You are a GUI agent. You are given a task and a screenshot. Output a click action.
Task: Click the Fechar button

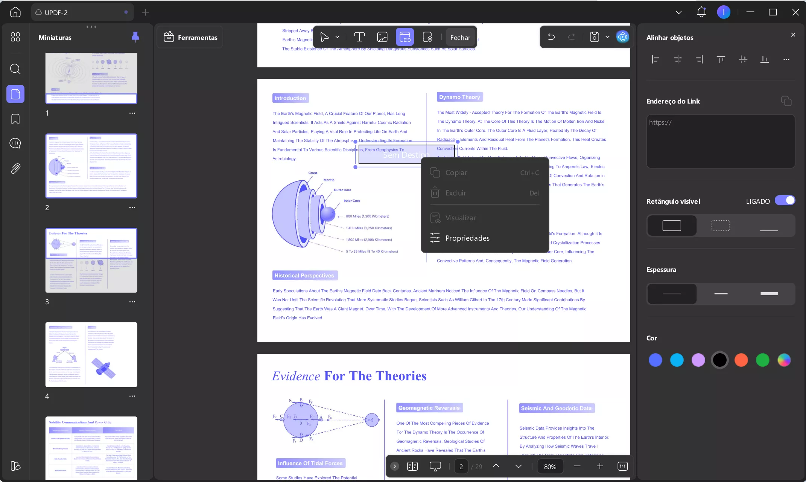(x=460, y=37)
